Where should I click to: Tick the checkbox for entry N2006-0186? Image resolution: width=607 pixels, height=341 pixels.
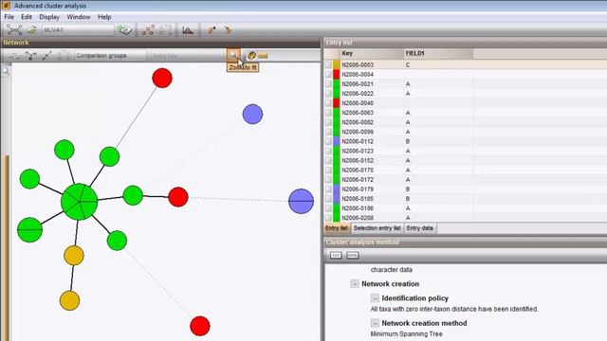click(328, 208)
